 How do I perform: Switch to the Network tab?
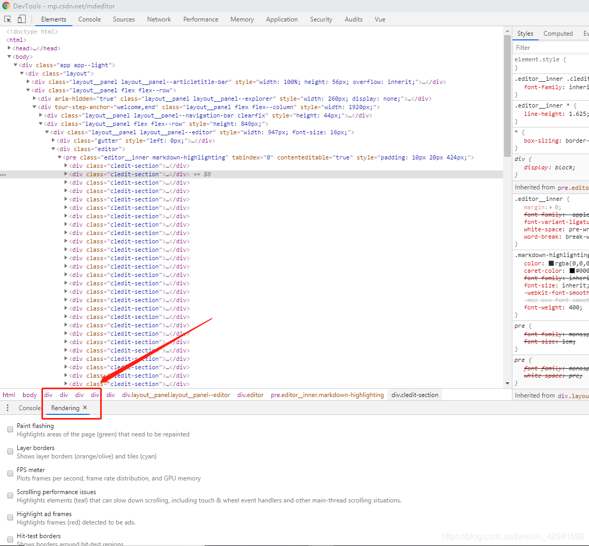pos(159,19)
